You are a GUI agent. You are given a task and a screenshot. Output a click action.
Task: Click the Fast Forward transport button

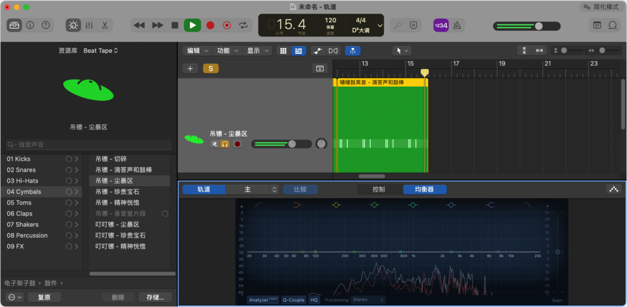[x=158, y=25]
